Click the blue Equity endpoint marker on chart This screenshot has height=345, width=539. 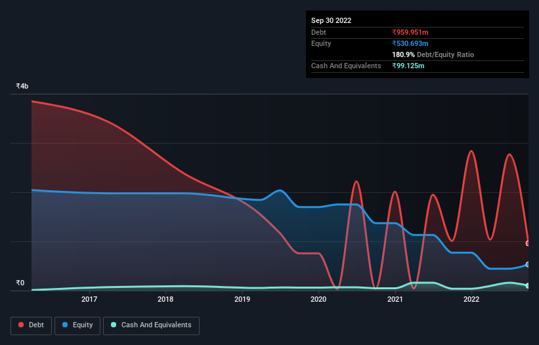(528, 265)
